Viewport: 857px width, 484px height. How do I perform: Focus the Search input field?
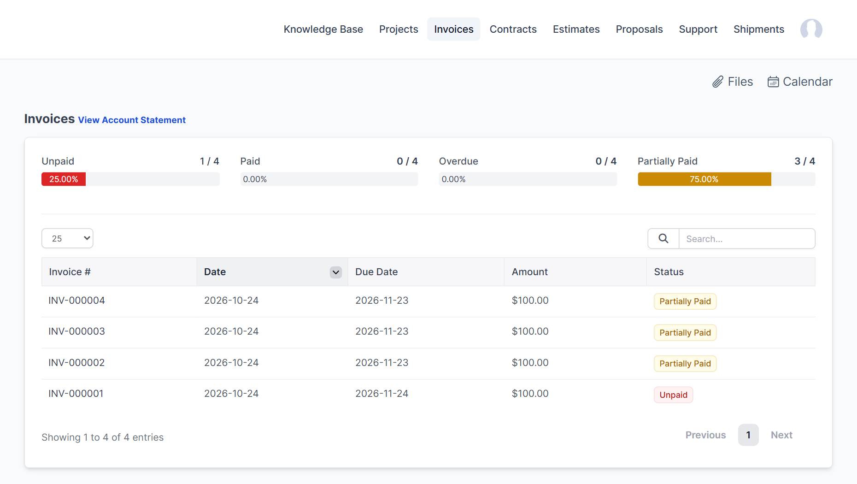pos(746,239)
